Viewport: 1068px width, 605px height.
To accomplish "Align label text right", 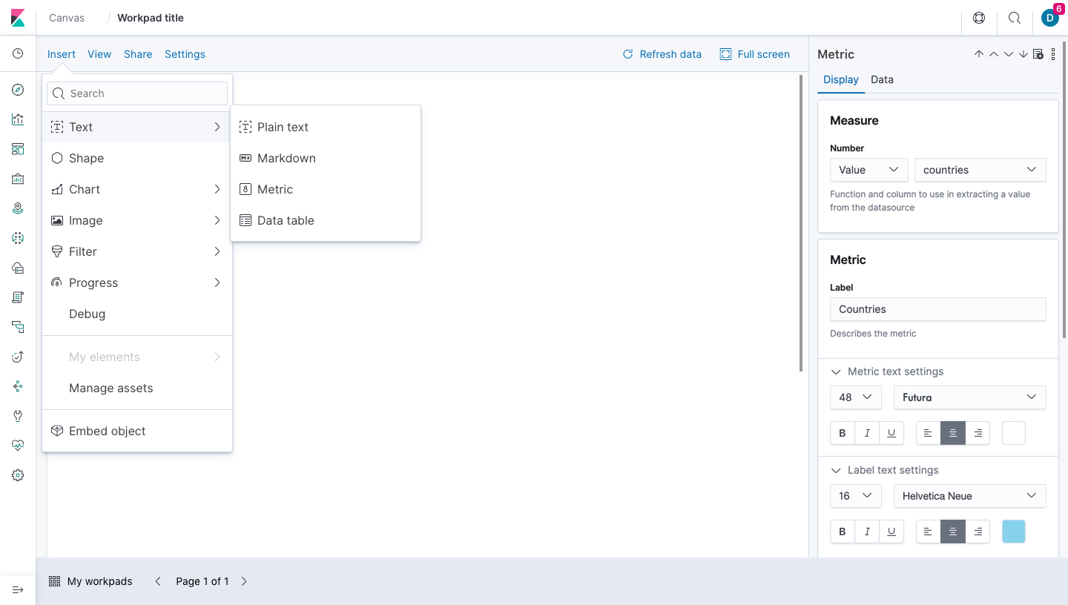I will [x=978, y=532].
